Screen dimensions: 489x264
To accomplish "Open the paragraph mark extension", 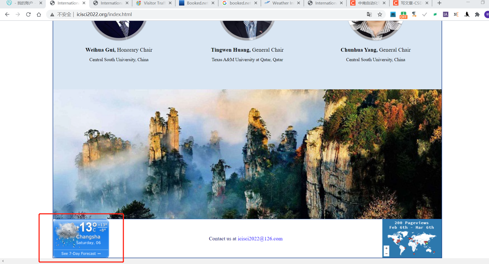I will [x=414, y=14].
